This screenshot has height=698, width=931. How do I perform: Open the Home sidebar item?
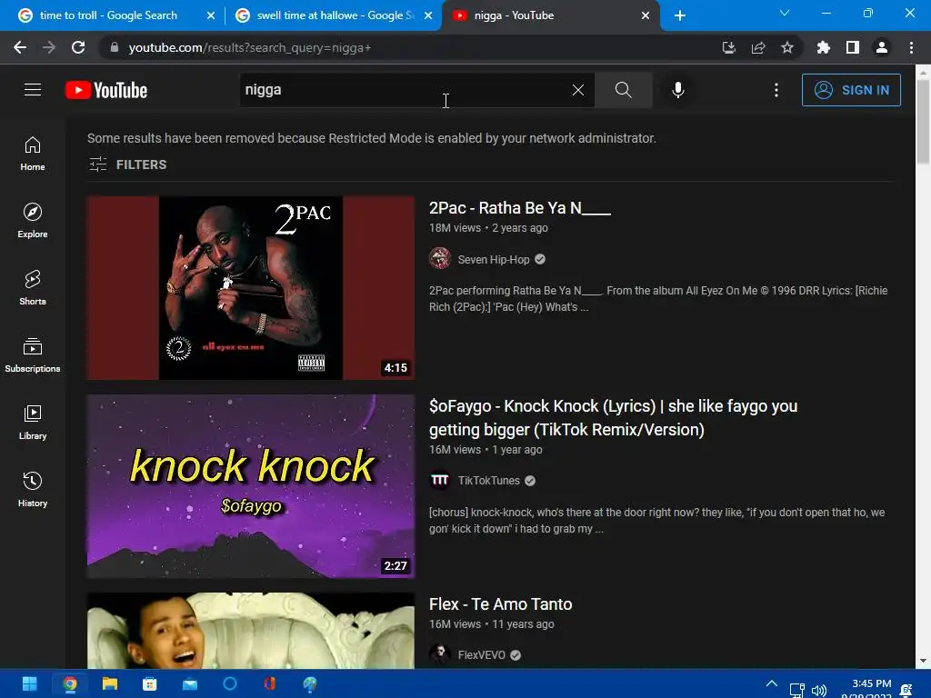(x=33, y=153)
